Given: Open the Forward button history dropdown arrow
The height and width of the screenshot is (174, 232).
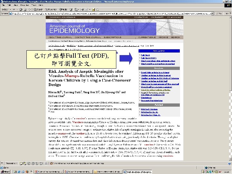Looking at the screenshot, I should pyautogui.click(x=17, y=9).
